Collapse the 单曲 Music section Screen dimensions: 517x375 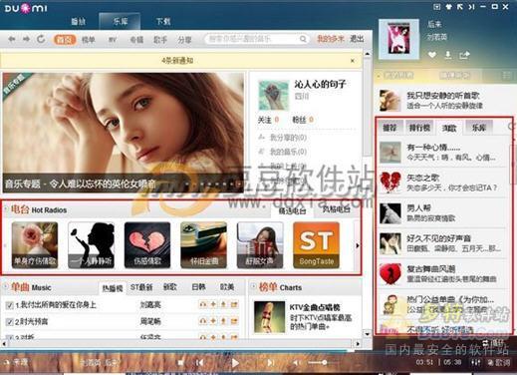pyautogui.click(x=5, y=286)
